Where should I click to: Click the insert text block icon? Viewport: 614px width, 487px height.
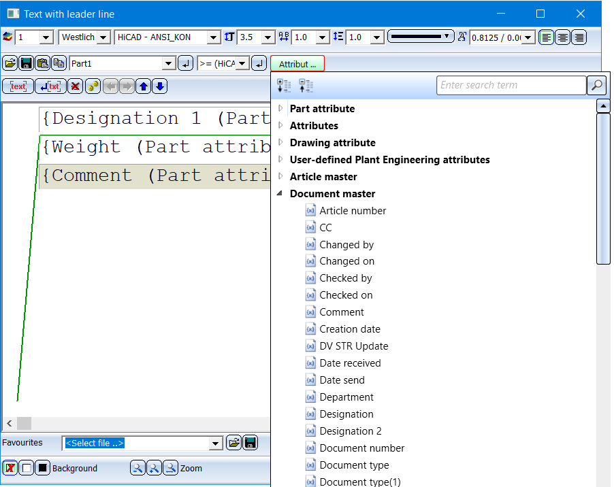(18, 86)
